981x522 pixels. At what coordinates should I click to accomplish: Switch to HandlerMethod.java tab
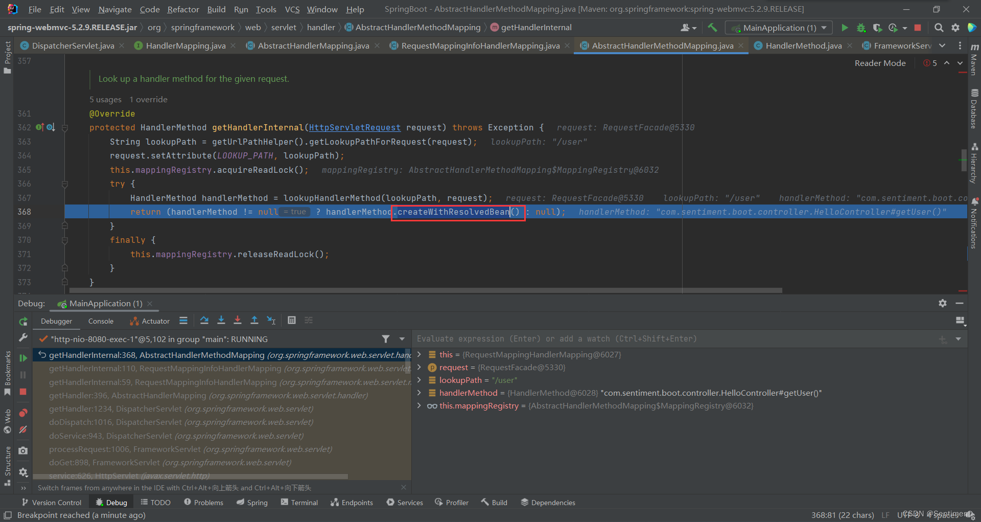click(803, 46)
